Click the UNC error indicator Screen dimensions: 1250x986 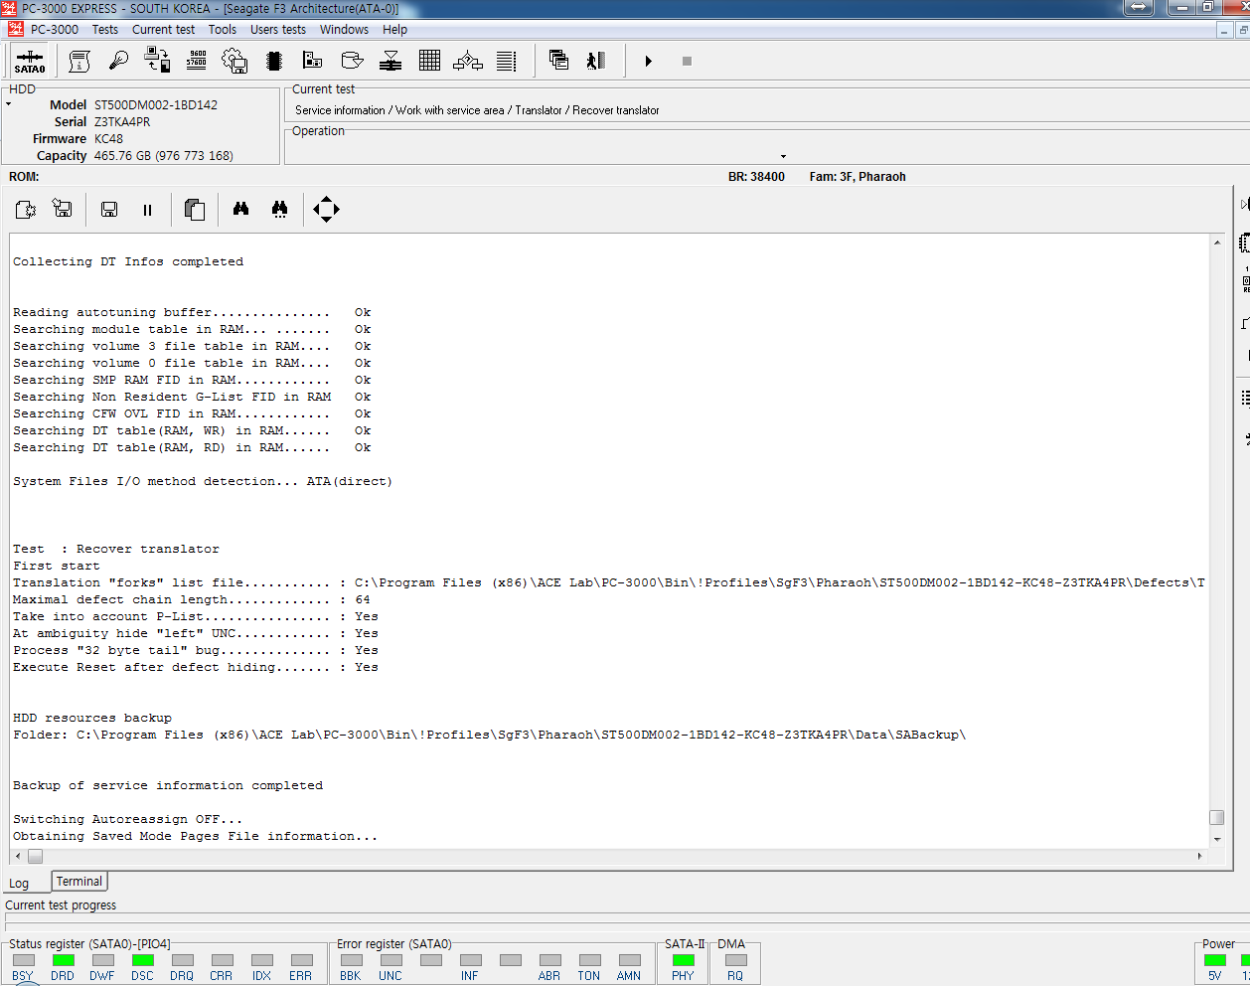[x=391, y=960]
